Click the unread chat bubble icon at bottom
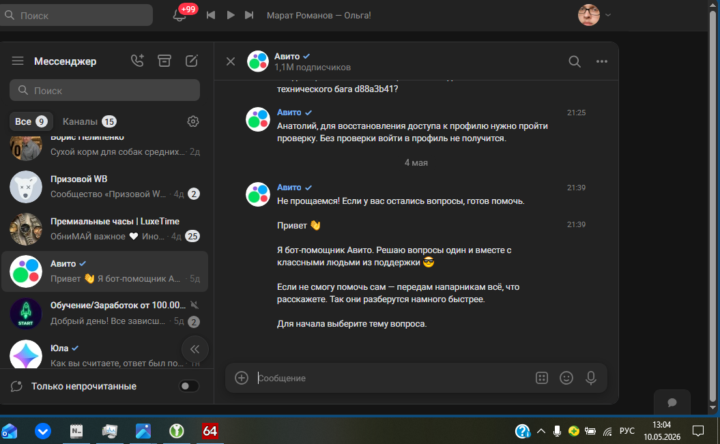 click(x=16, y=386)
